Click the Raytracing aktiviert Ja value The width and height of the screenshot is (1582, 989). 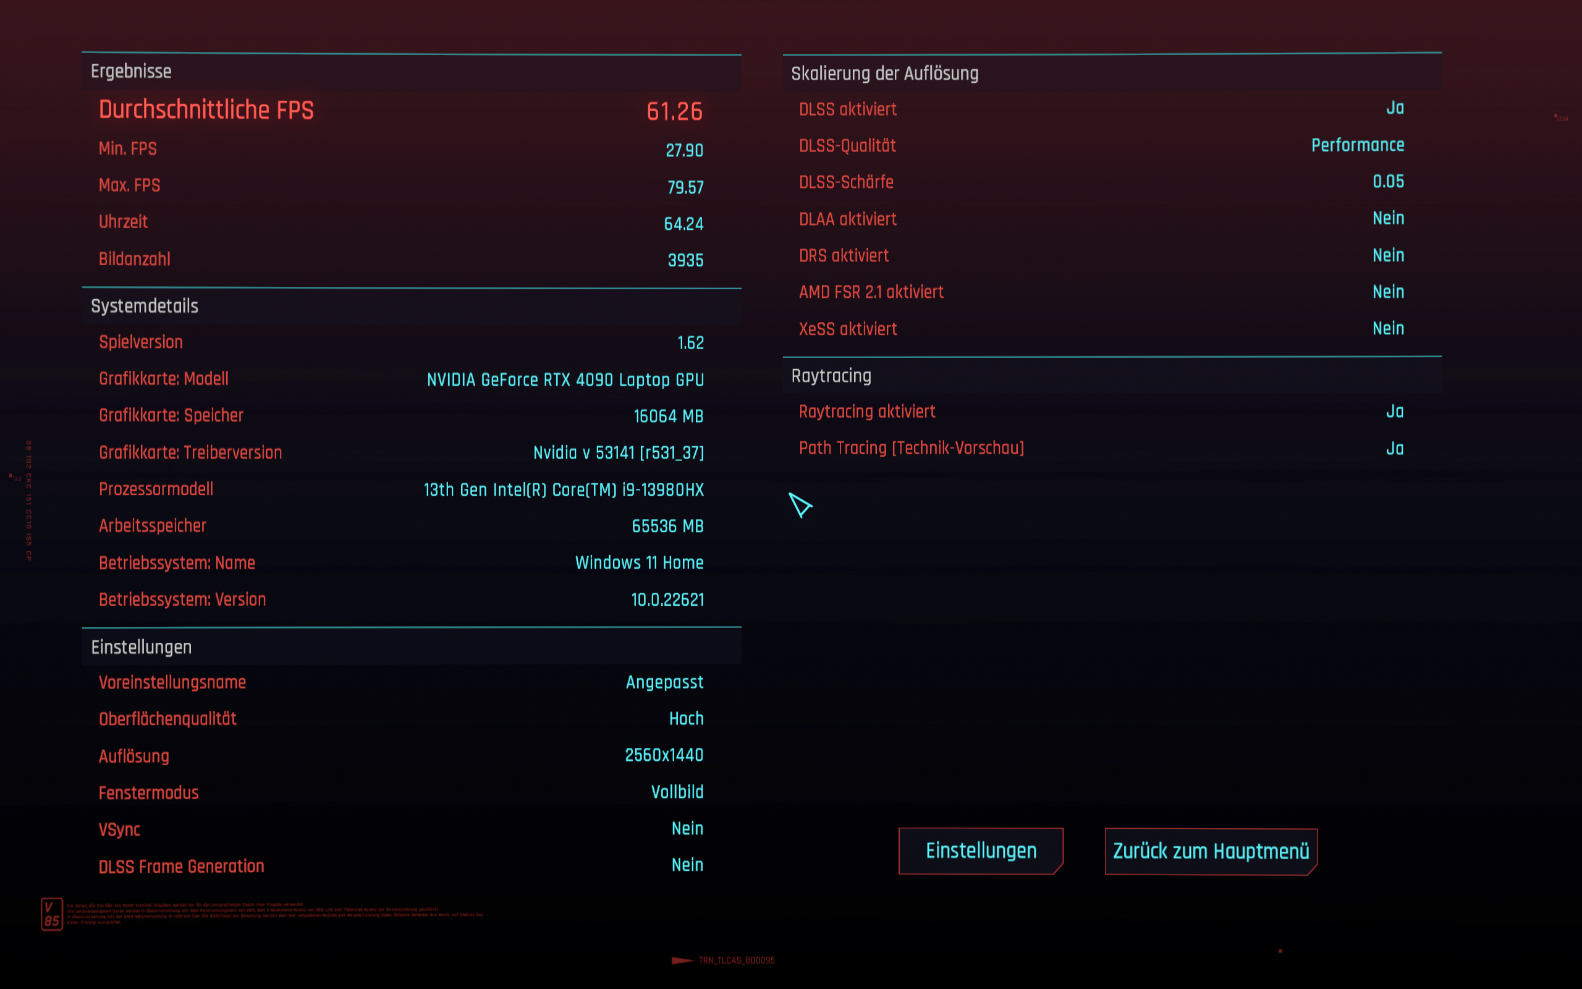coord(1394,412)
